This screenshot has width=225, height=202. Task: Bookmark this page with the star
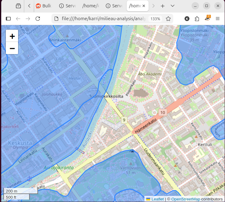pyautogui.click(x=168, y=19)
